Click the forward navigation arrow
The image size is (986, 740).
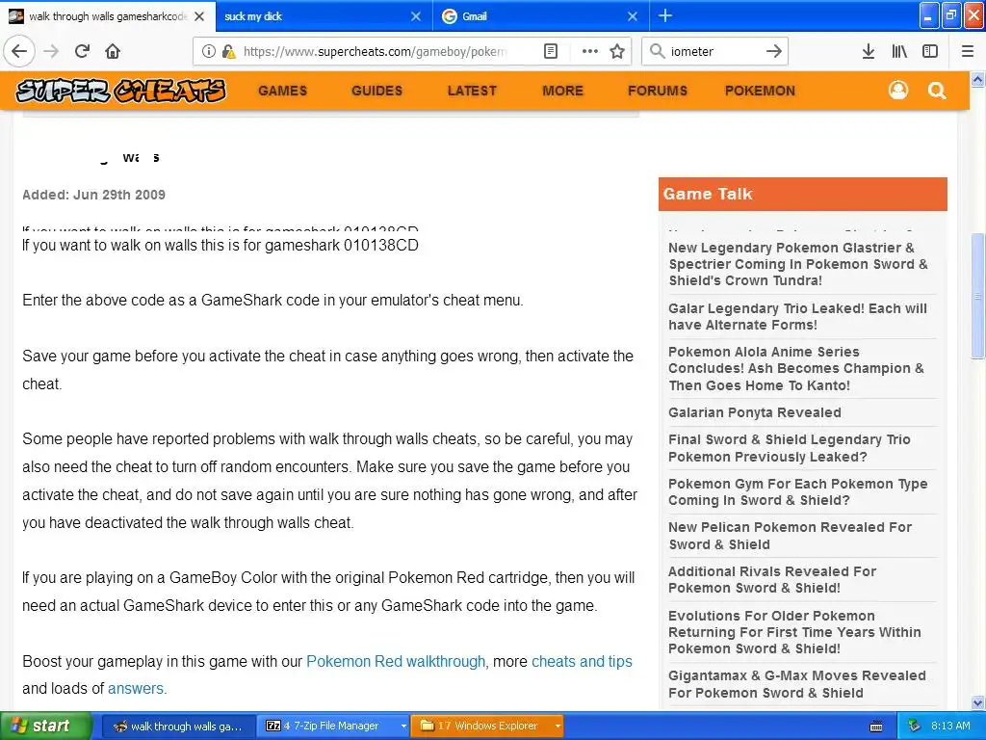pyautogui.click(x=51, y=52)
